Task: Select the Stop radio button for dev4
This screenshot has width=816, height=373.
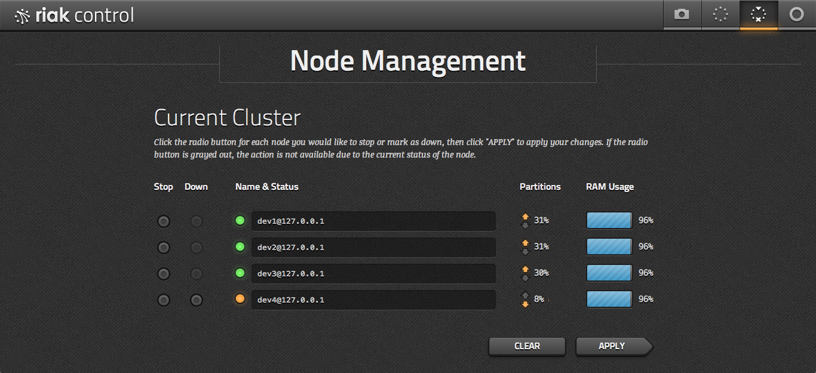Action: pos(163,300)
